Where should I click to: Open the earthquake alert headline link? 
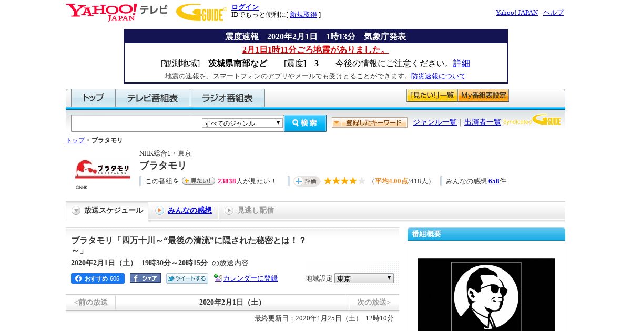(315, 49)
